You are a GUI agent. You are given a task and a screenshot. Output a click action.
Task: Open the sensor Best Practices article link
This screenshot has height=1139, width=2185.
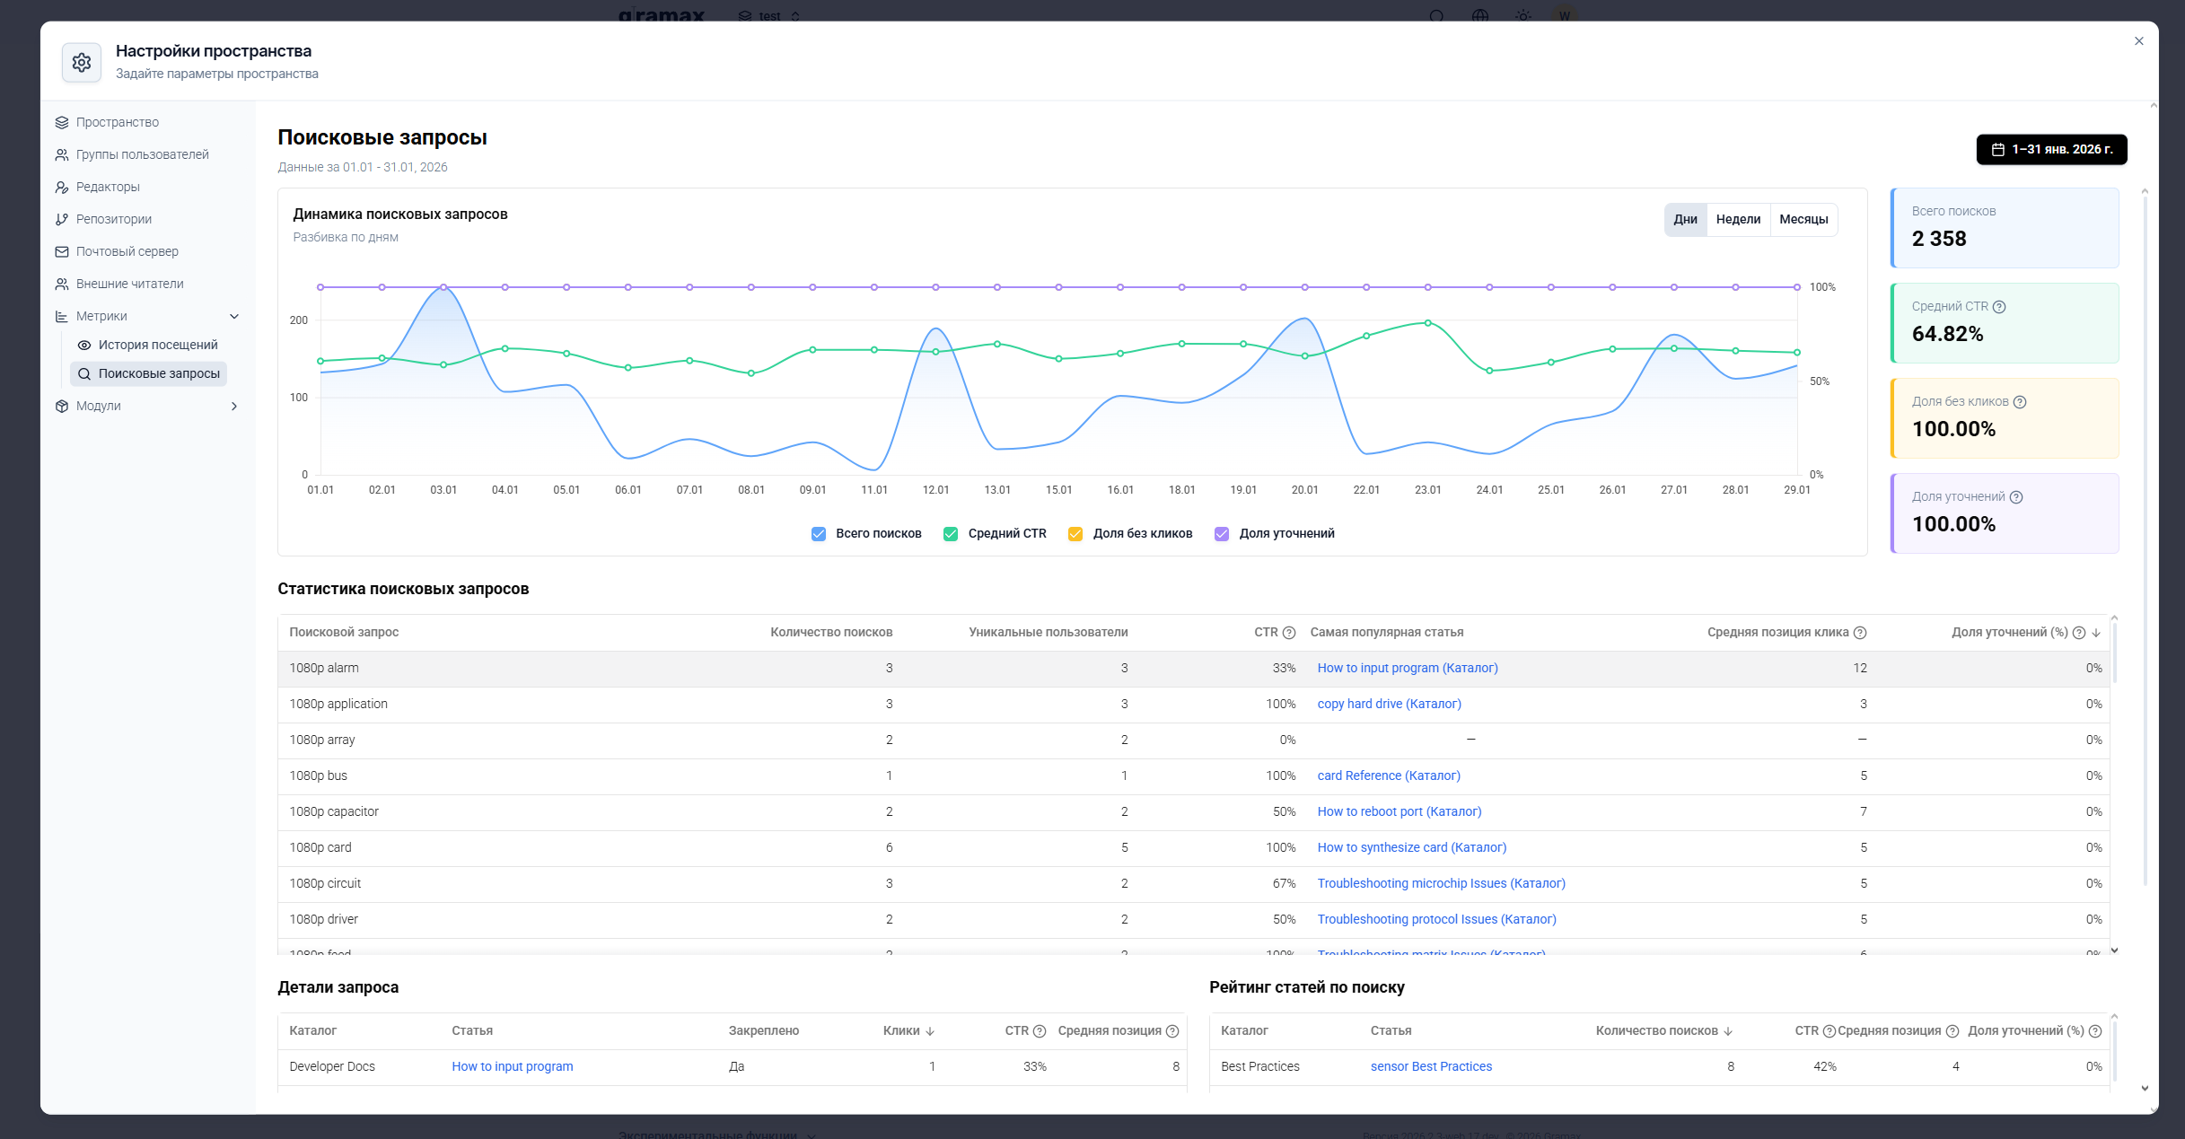pos(1431,1067)
